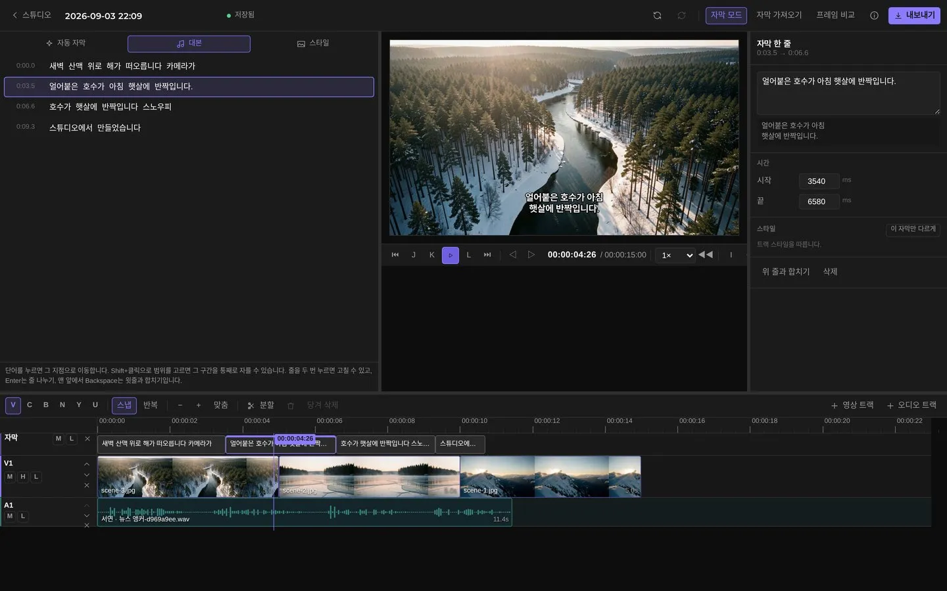Click the L forward playback key

coord(469,255)
